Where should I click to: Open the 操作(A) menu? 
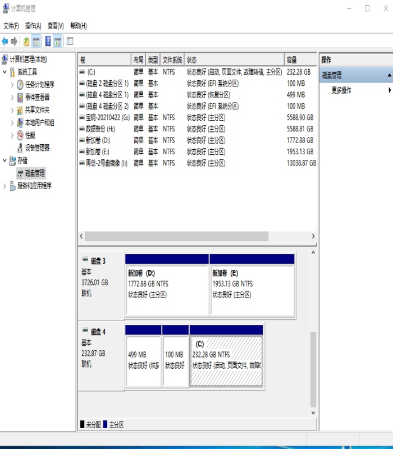tap(33, 26)
